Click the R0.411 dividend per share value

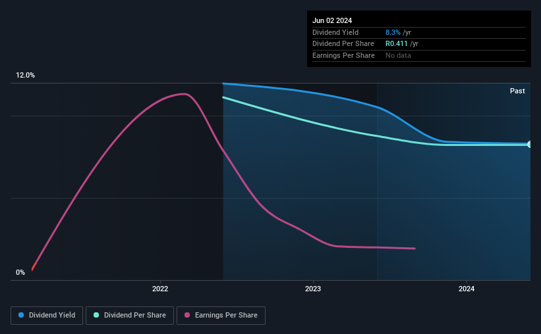[x=397, y=44]
